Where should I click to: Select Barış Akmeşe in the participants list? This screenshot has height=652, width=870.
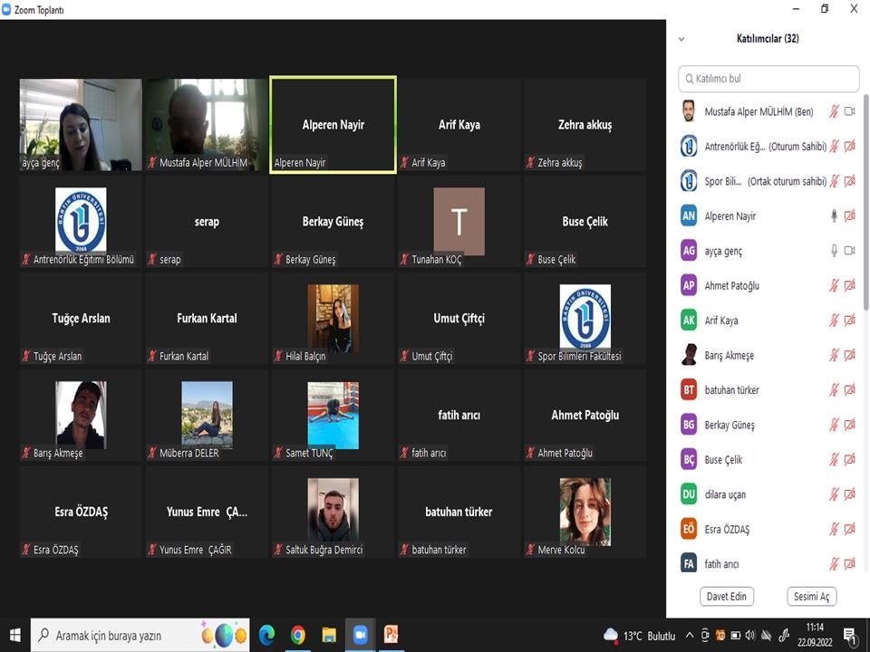[729, 355]
